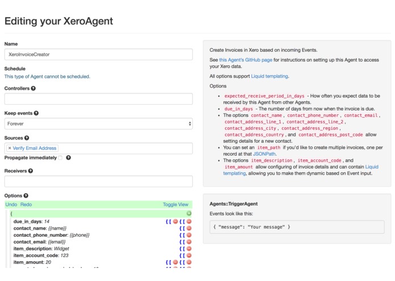Open help tooltip next to Controllers
This screenshot has height=281, width=395.
click(x=34, y=89)
